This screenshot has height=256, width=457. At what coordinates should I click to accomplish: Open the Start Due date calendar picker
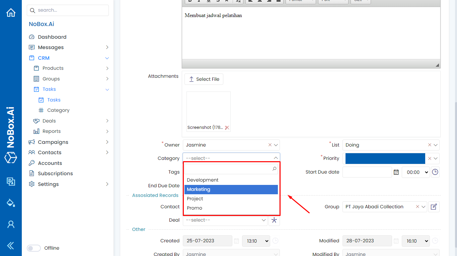396,172
